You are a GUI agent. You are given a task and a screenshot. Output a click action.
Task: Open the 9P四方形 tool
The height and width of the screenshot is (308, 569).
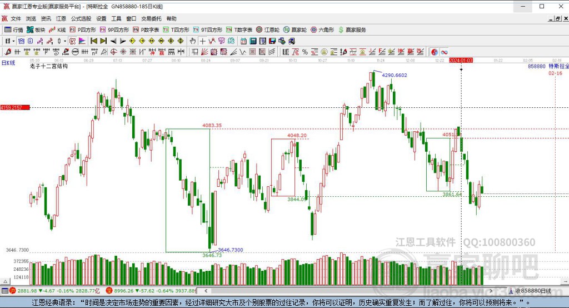[x=114, y=30]
